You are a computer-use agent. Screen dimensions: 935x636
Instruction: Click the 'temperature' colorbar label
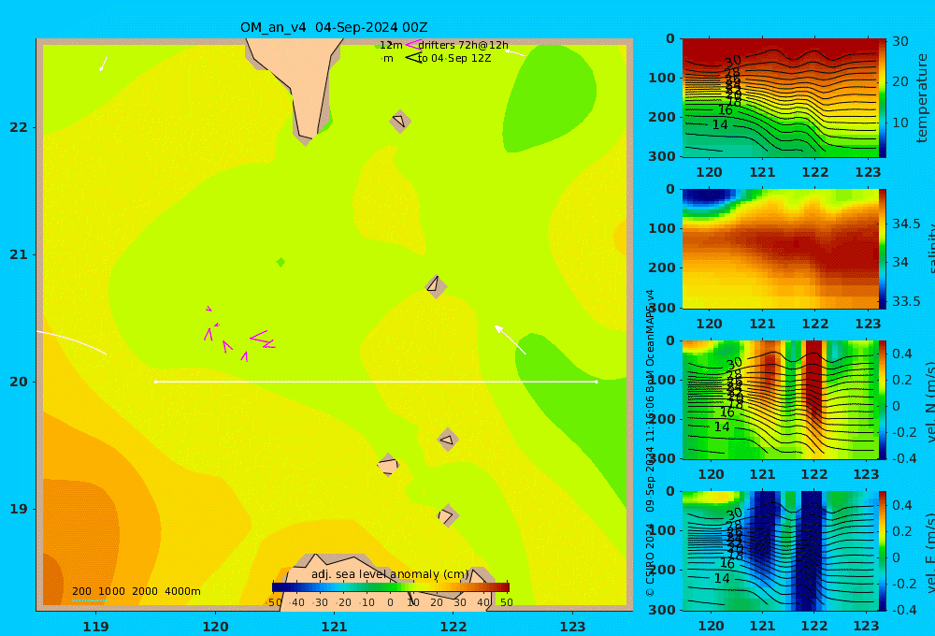[x=922, y=98]
